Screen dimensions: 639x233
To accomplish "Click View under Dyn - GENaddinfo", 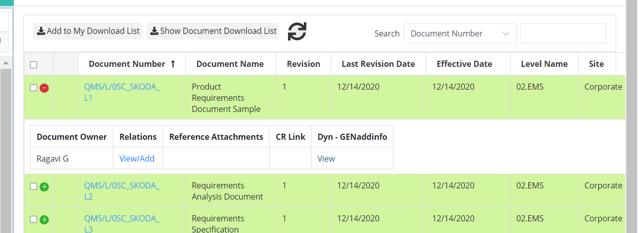I will click(x=326, y=159).
